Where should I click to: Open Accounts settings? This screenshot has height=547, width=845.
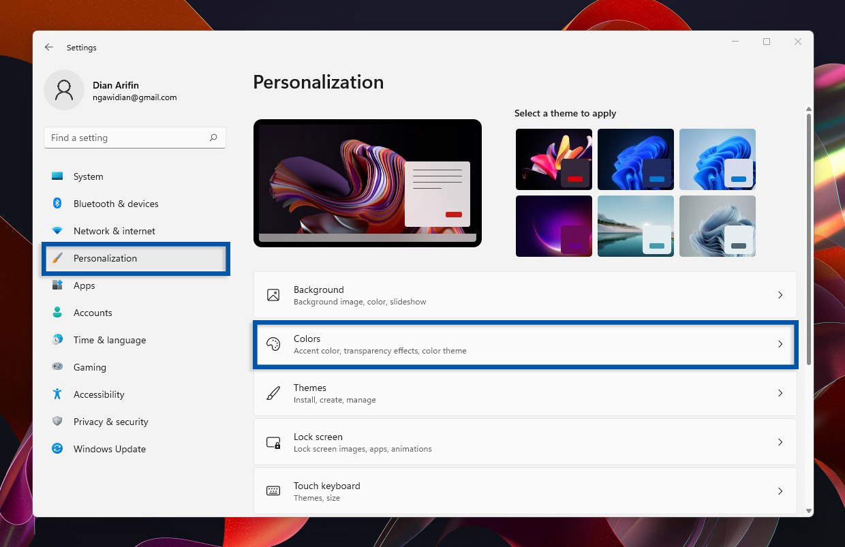coord(93,313)
